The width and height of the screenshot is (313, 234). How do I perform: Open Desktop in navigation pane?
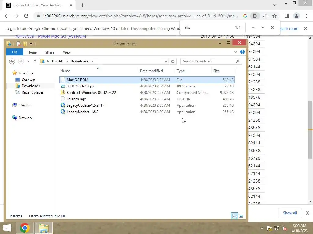pyautogui.click(x=28, y=80)
